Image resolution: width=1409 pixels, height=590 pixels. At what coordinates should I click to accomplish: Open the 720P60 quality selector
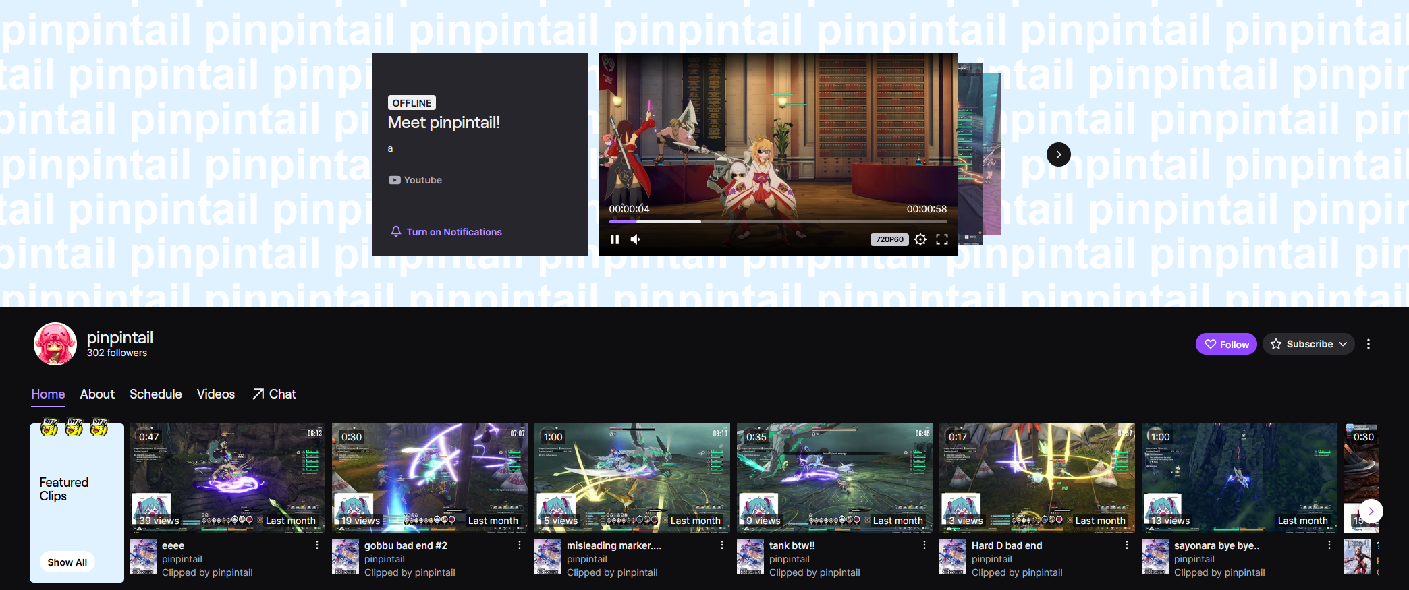click(889, 239)
